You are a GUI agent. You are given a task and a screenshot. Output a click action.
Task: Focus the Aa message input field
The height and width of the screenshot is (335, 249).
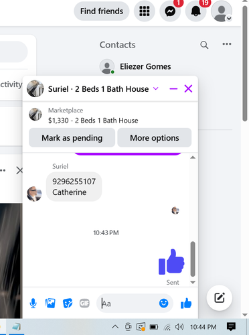129,304
